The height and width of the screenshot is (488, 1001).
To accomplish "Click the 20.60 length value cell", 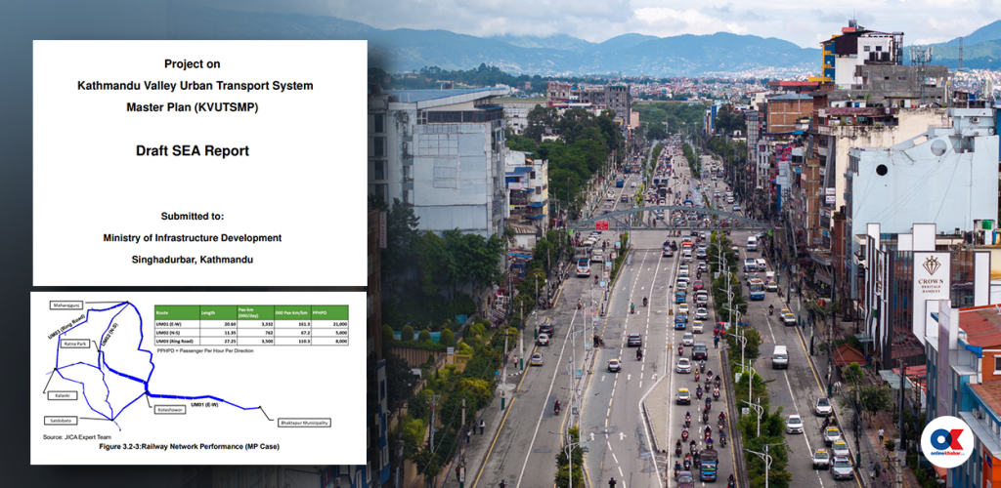I will click(x=218, y=324).
